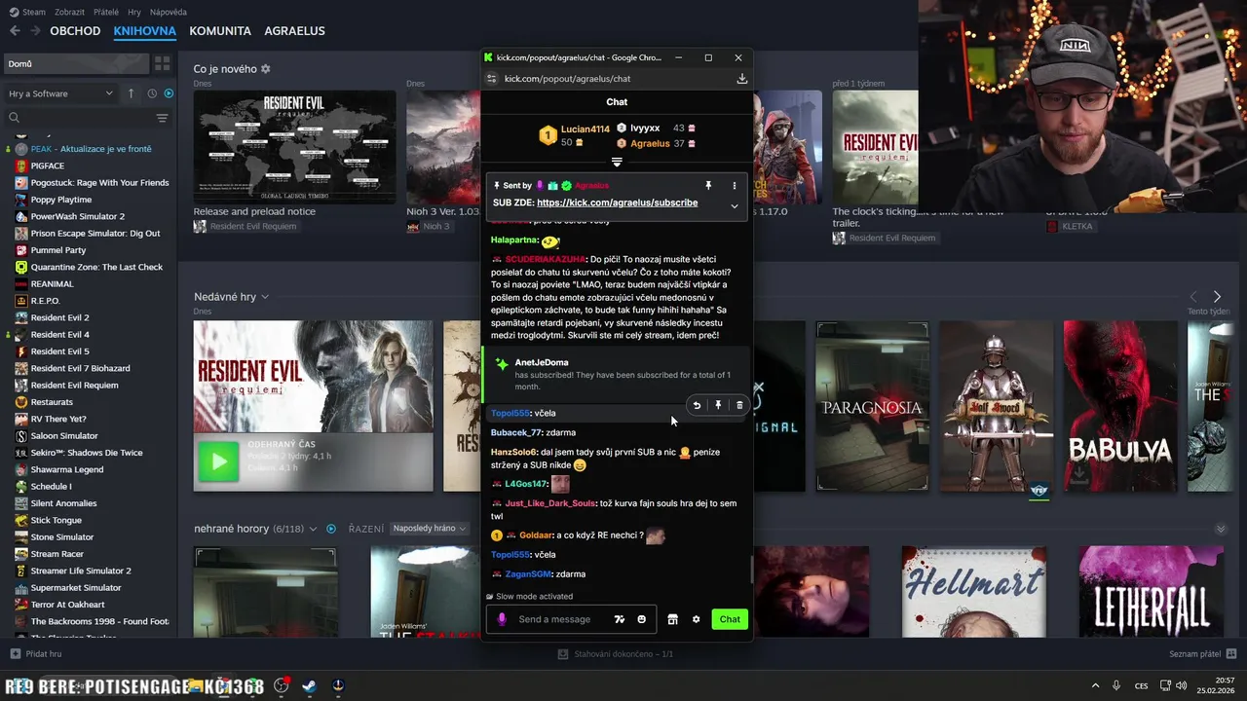The image size is (1247, 701).
Task: Unpin the pinned SUB ZDE message
Action: point(708,185)
